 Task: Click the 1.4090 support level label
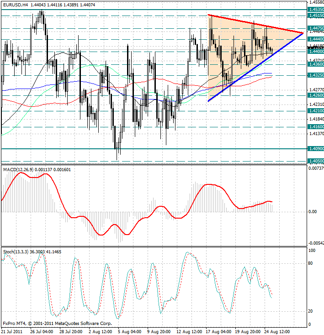pos(316,148)
